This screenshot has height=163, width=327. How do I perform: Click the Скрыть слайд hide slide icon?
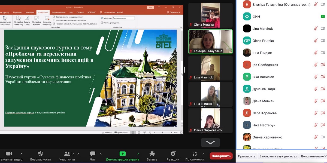(x=27, y=19)
